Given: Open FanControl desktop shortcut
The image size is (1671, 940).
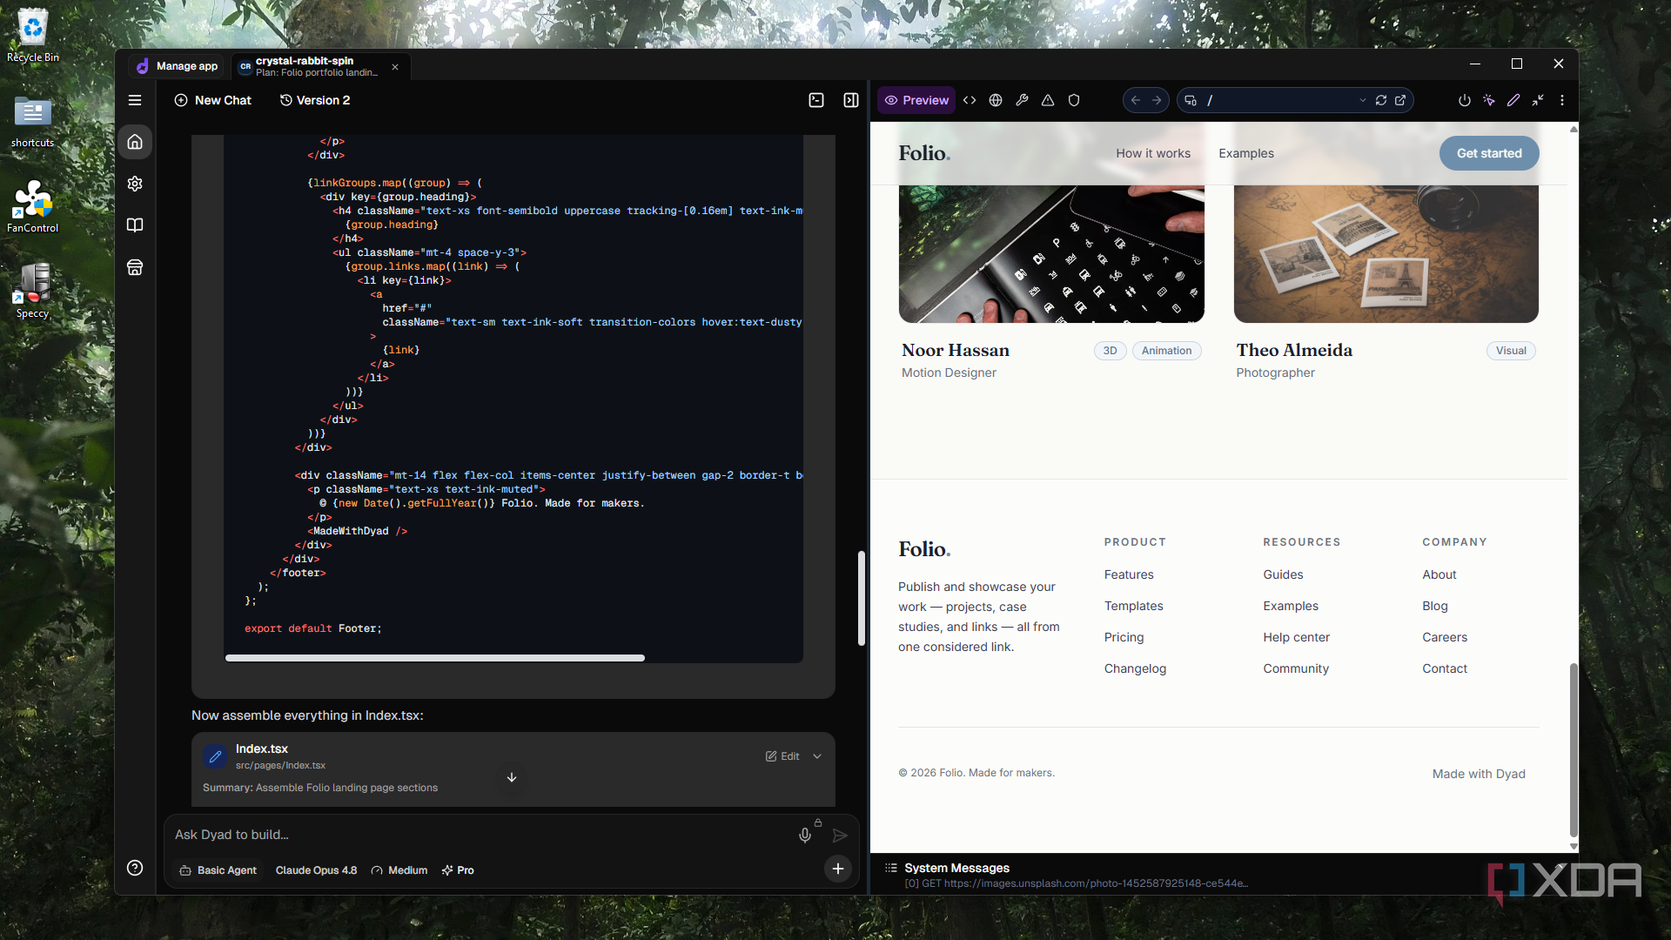Looking at the screenshot, I should coord(33,207).
